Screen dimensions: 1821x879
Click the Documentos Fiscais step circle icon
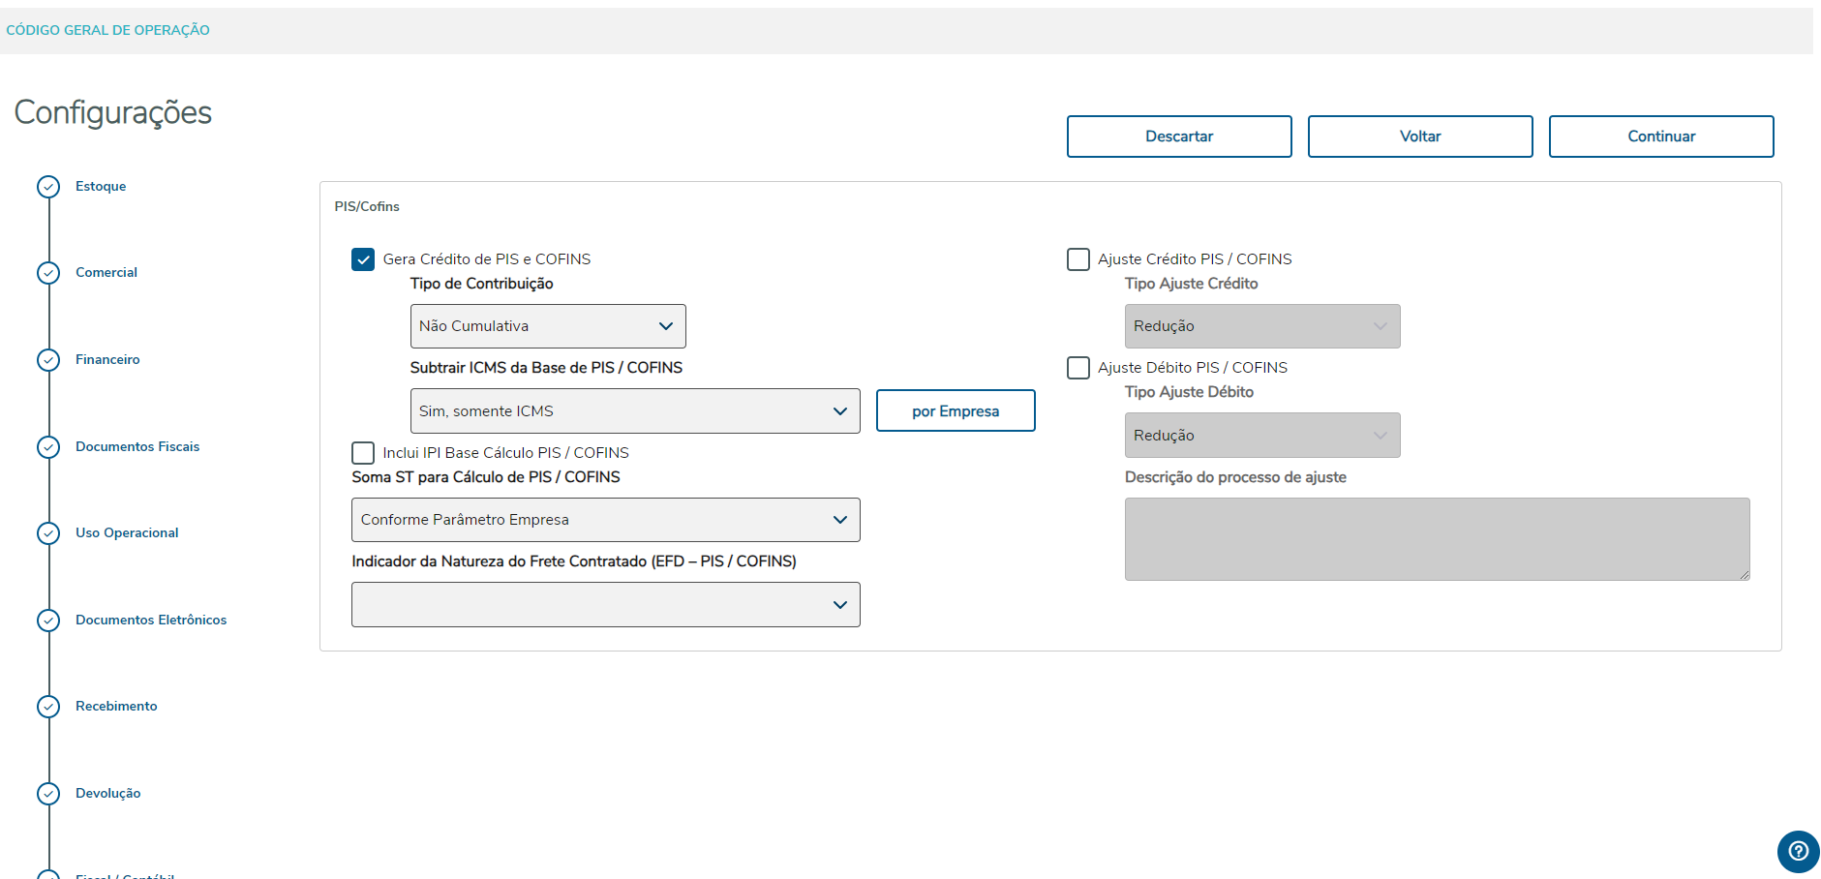click(48, 447)
